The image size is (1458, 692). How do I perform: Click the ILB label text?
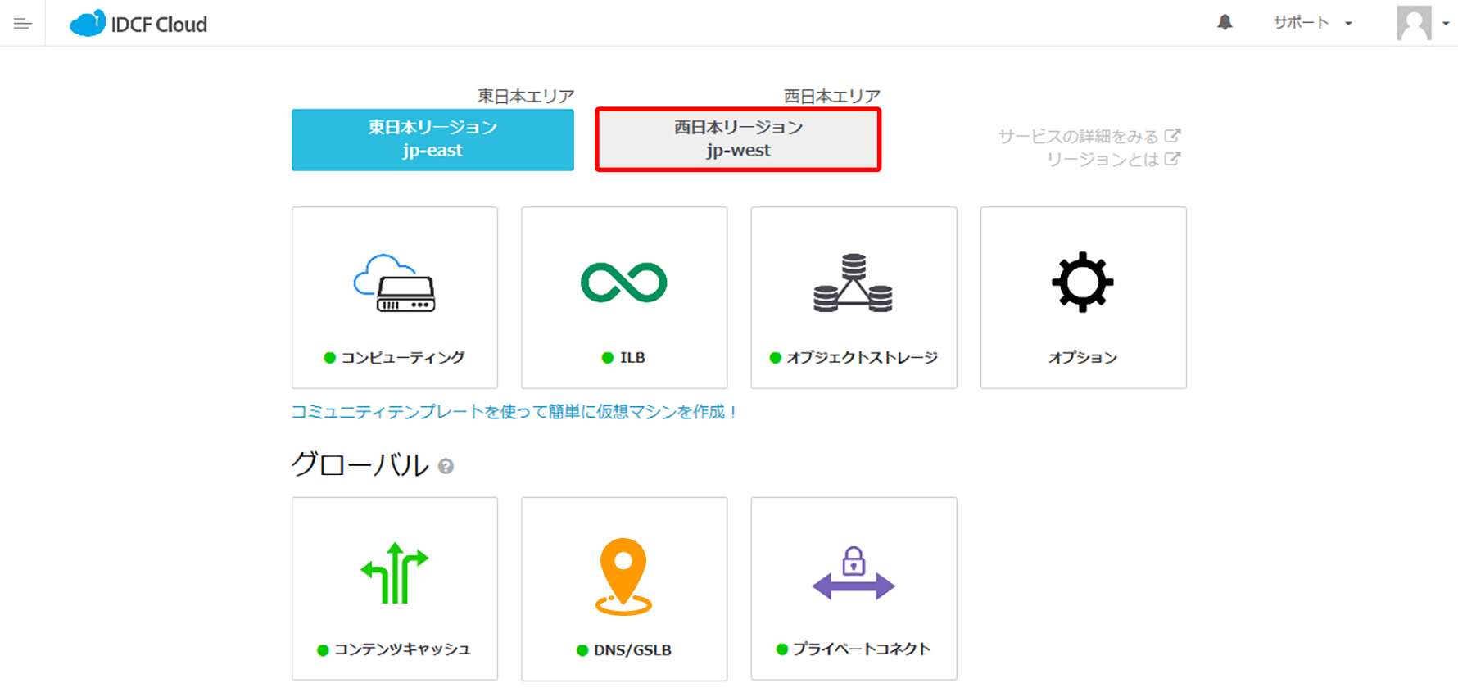tap(632, 357)
